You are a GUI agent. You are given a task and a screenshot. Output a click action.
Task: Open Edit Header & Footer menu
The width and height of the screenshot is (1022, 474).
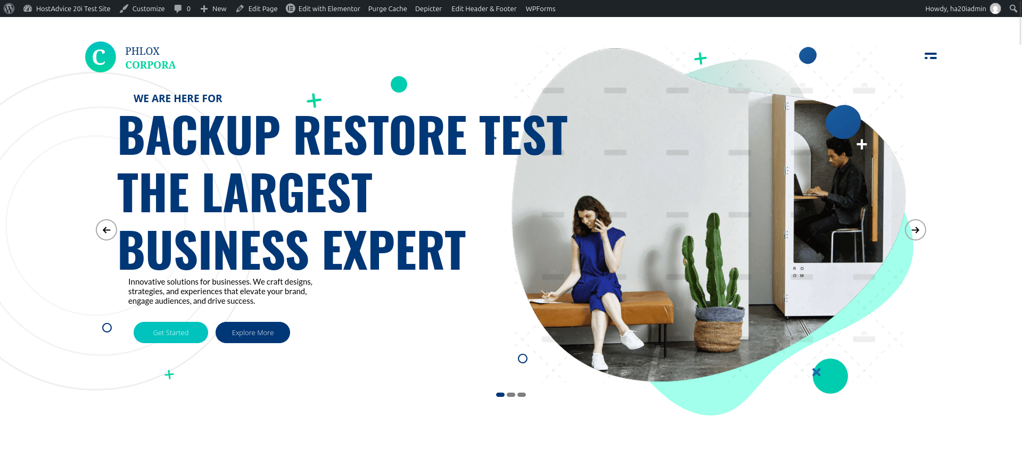coord(484,9)
